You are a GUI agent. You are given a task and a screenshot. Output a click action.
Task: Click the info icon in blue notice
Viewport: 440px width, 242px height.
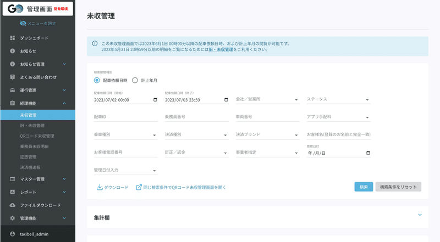click(95, 43)
